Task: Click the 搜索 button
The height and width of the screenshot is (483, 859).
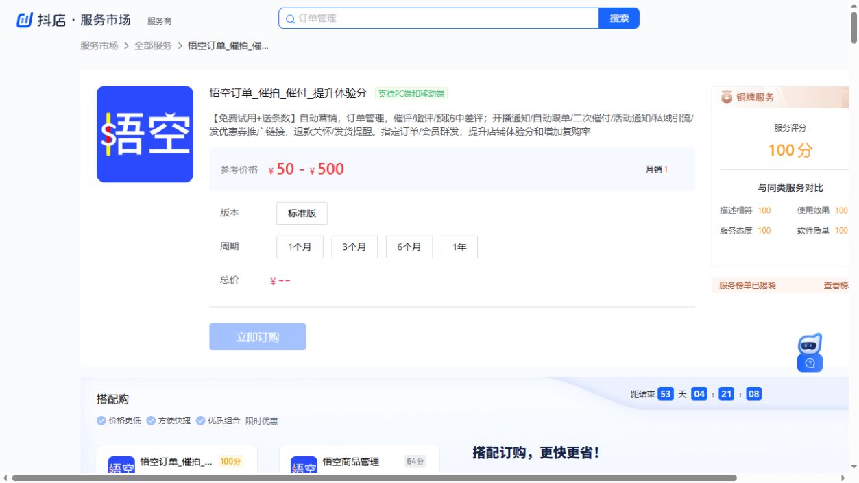Action: point(619,18)
